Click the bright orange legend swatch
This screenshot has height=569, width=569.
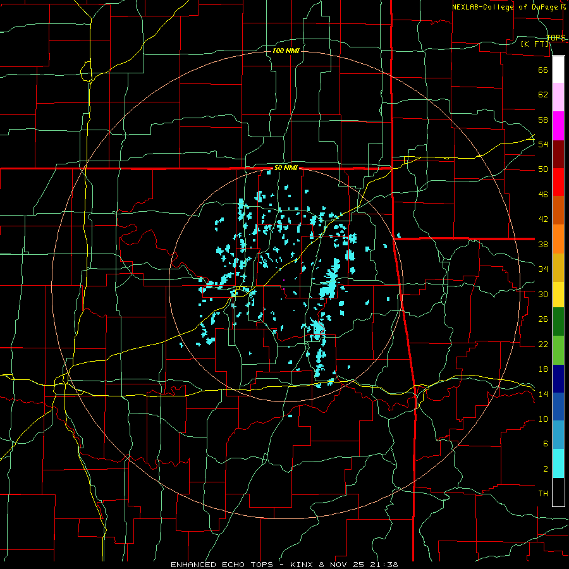pos(558,239)
